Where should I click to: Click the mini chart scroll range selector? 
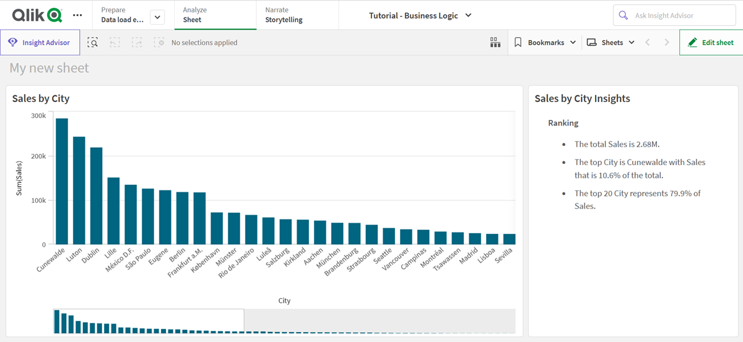click(149, 321)
